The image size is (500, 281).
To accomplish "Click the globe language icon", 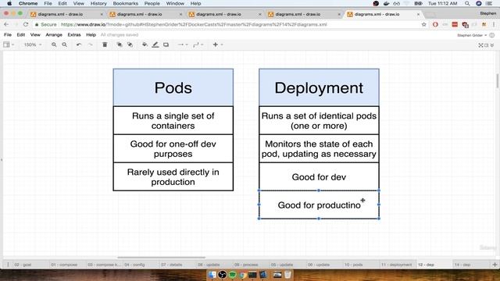I will (x=492, y=35).
